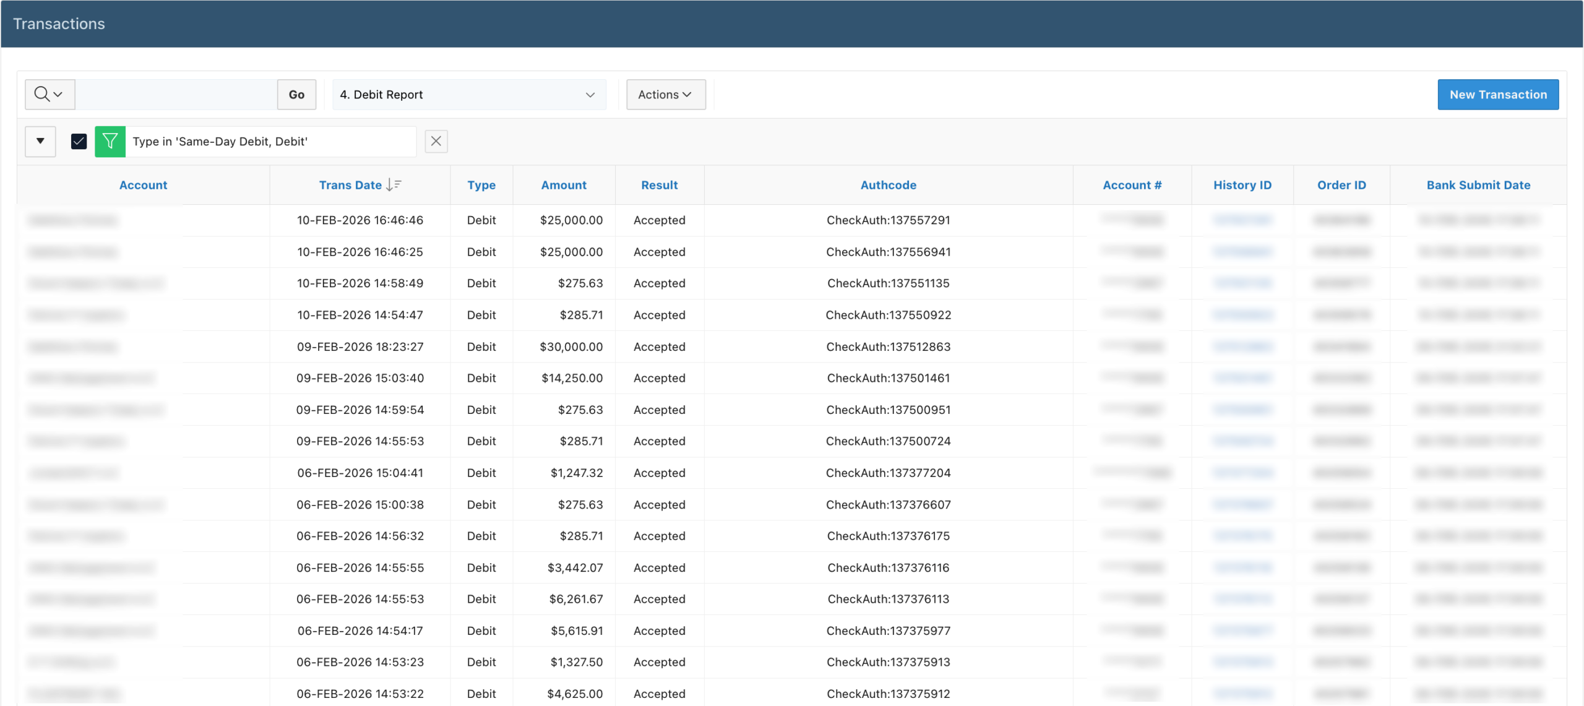
Task: Edit the filter text 'Type in Same-Day Debit, Debit'
Action: coord(220,142)
